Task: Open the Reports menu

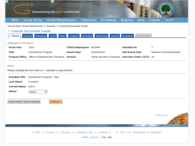Action: tap(127, 20)
